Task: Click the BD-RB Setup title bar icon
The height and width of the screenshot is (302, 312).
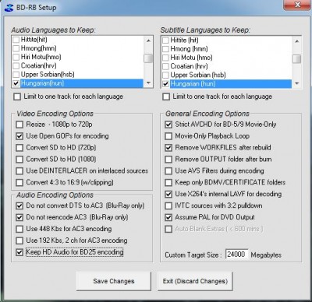Action: pos(9,7)
